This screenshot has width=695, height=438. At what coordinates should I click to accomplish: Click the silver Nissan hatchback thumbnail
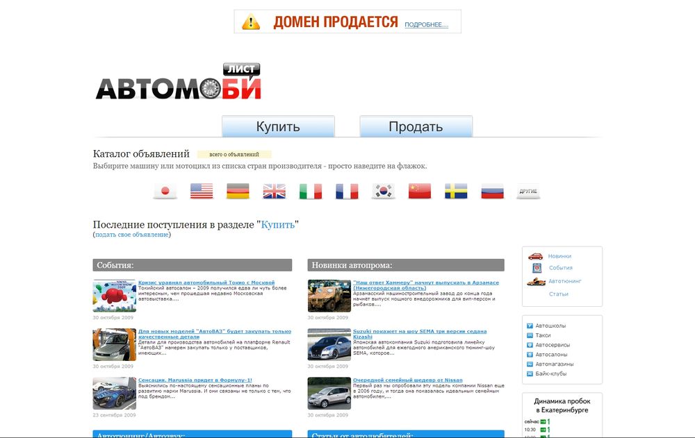click(329, 394)
